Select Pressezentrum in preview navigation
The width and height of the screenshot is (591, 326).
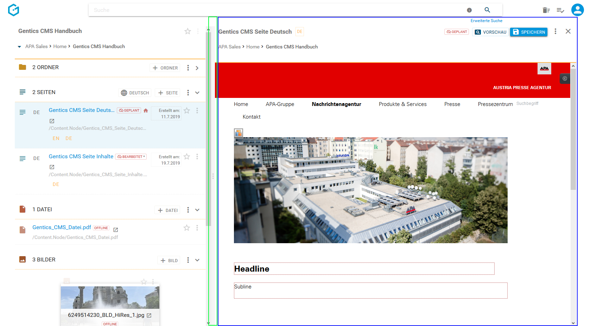[x=495, y=104]
